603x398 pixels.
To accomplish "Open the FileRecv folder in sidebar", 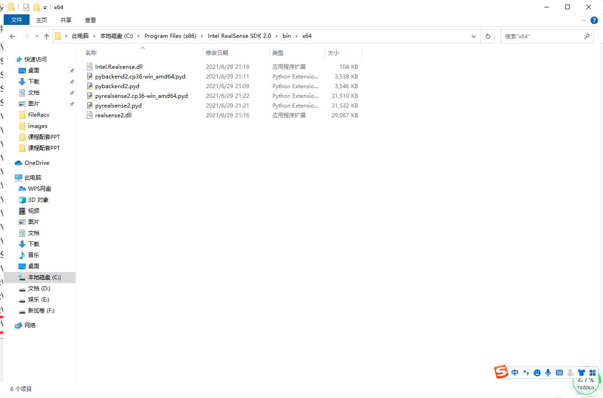I will pos(39,115).
